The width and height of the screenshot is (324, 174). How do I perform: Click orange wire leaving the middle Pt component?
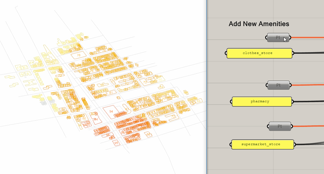point(307,85)
